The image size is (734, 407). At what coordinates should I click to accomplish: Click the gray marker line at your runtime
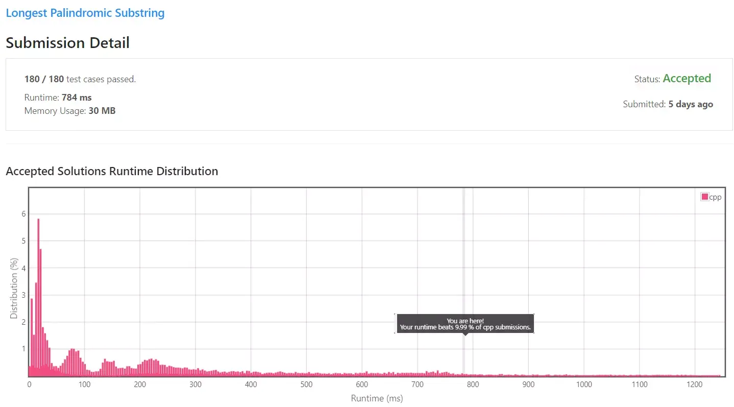coord(463,255)
